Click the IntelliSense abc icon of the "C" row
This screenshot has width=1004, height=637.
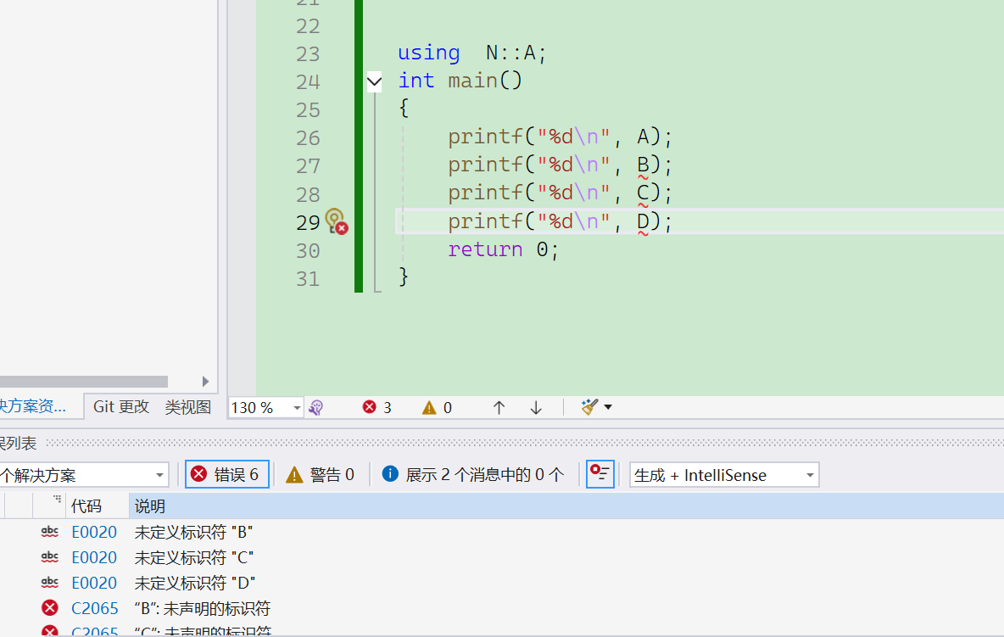click(49, 557)
